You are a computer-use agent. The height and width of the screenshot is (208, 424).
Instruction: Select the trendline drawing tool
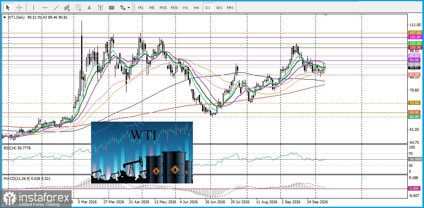pyautogui.click(x=56, y=8)
